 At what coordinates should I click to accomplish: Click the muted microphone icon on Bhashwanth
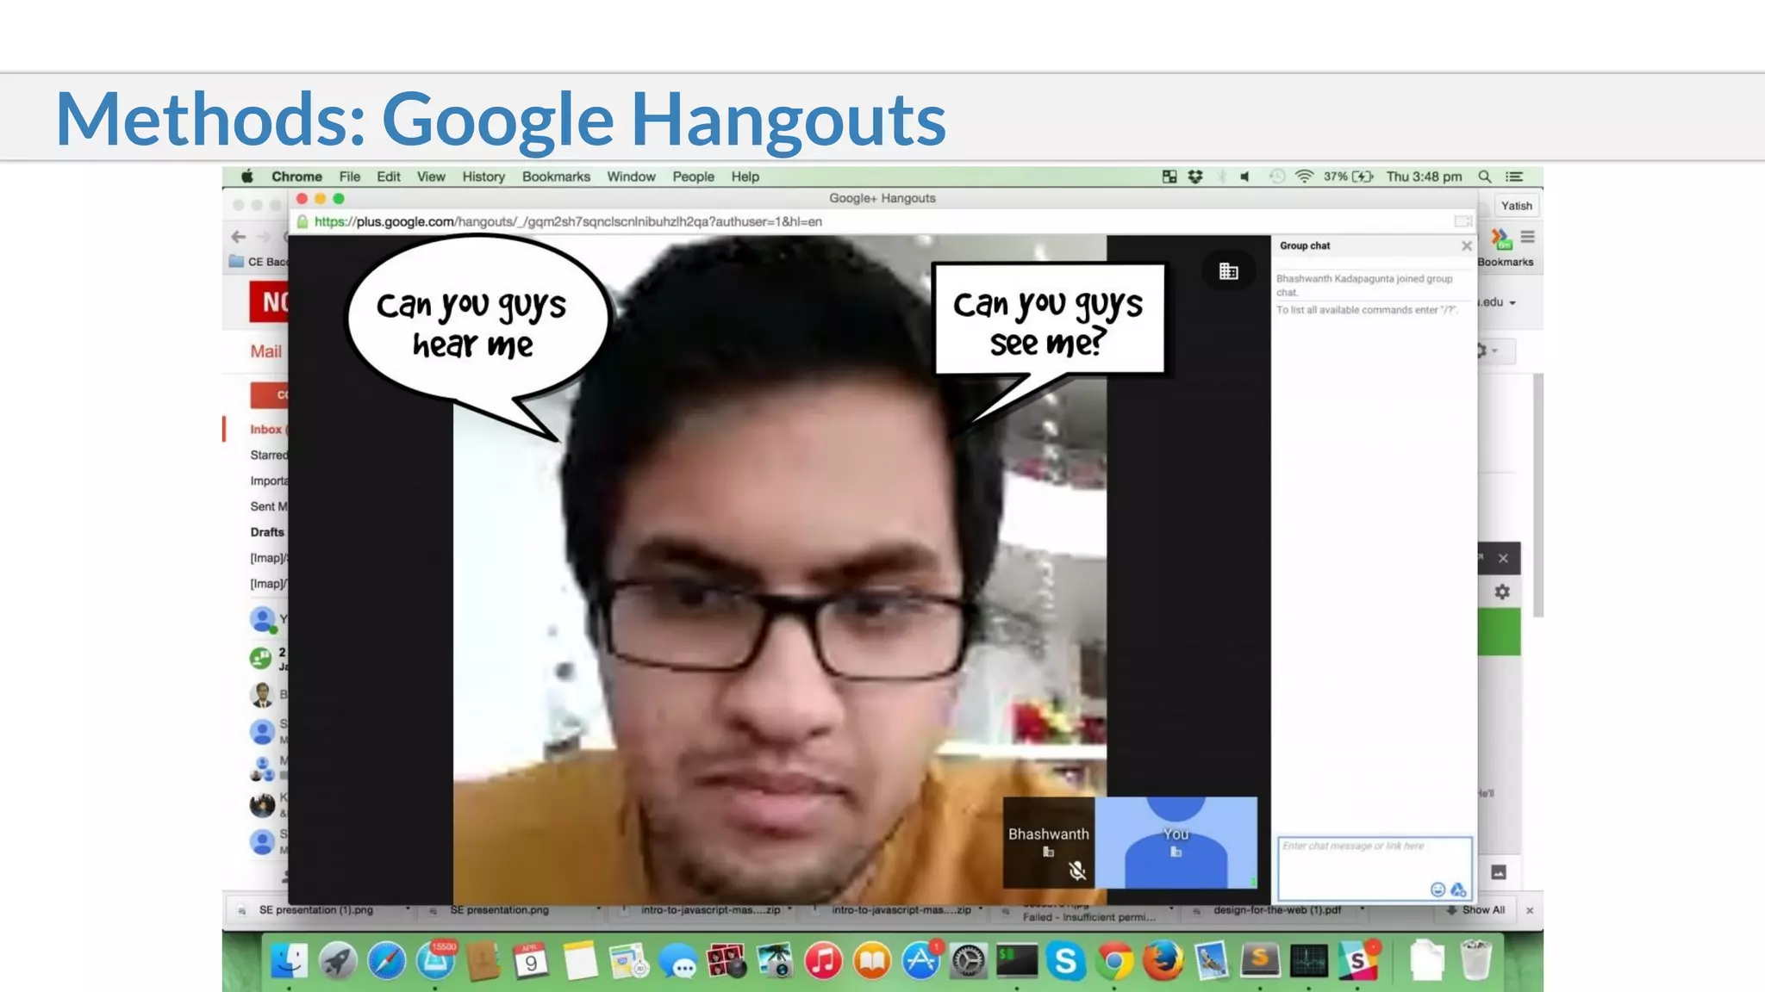pyautogui.click(x=1076, y=871)
